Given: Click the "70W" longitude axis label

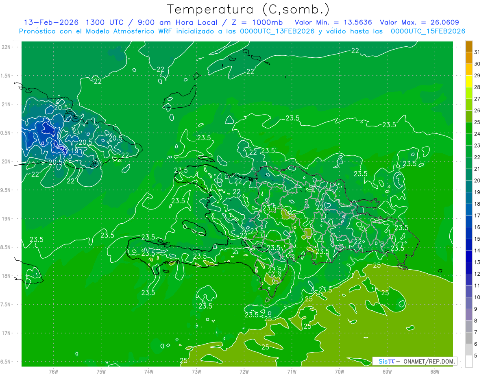Looking at the screenshot, I should pos(340,371).
